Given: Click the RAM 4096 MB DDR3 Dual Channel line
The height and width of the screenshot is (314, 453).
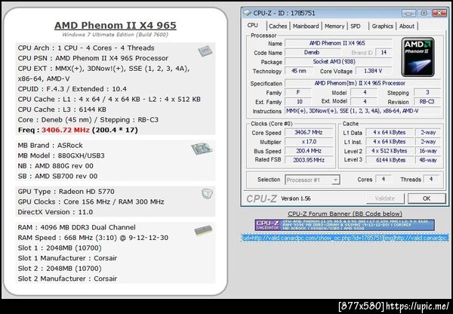Looking at the screenshot, I should [76, 227].
